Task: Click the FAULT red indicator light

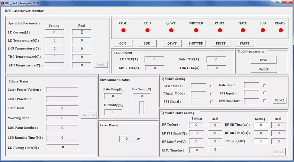Action: click(219, 30)
